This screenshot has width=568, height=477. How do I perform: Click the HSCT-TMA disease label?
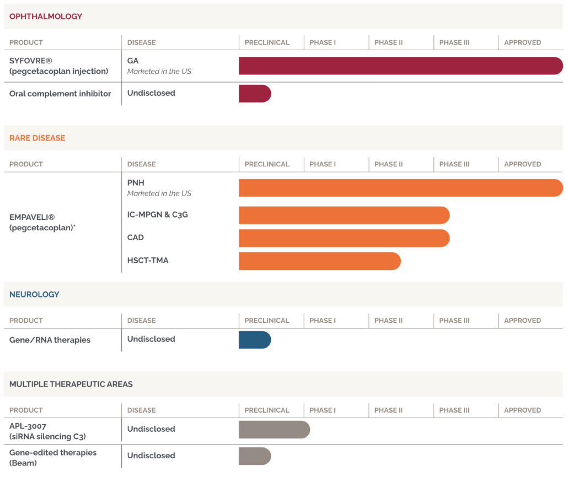click(x=148, y=260)
